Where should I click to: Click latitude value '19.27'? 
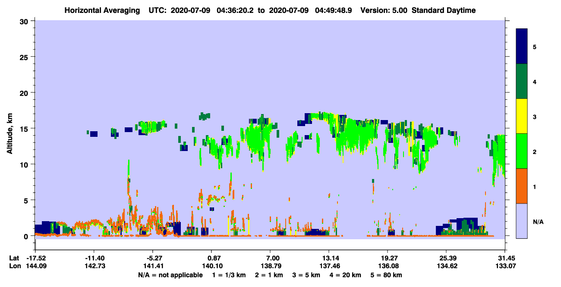tap(388, 258)
